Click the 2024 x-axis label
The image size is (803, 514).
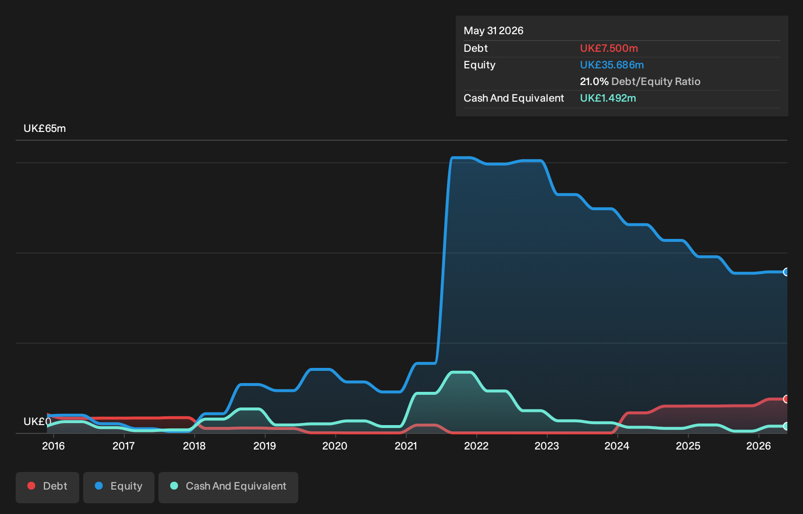[x=617, y=446]
